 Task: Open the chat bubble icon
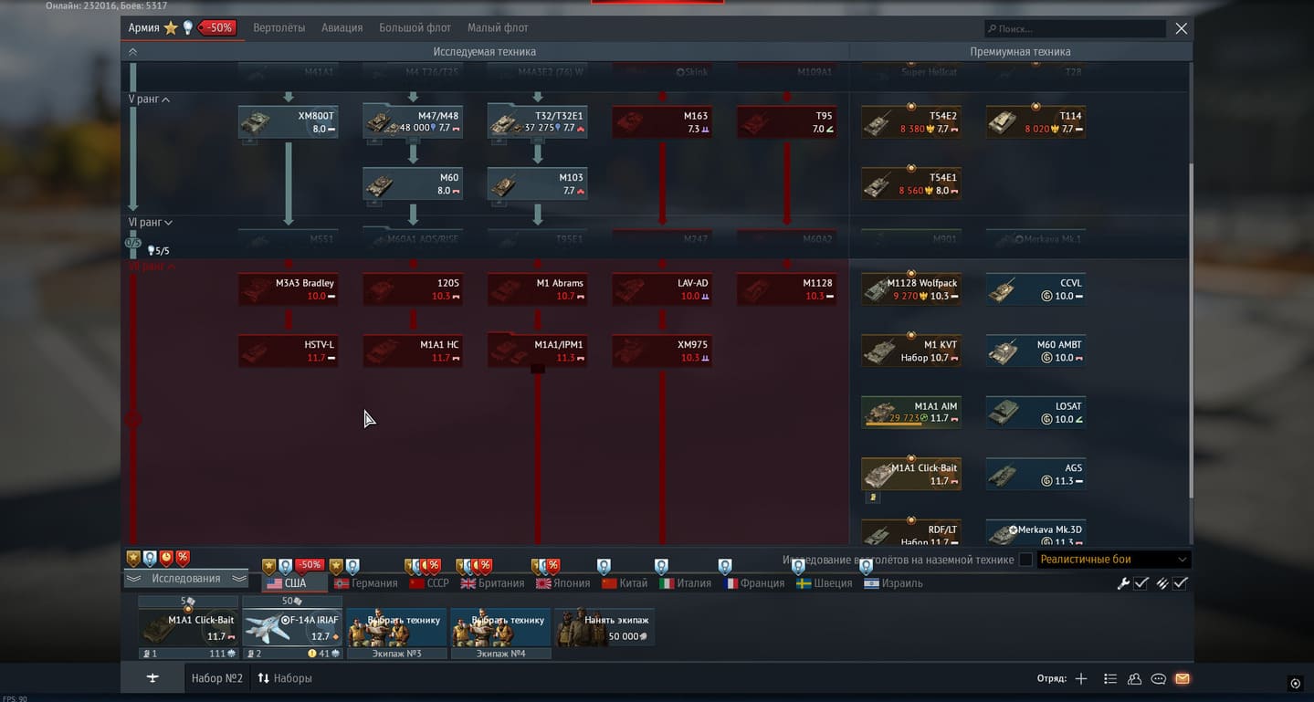1158,678
